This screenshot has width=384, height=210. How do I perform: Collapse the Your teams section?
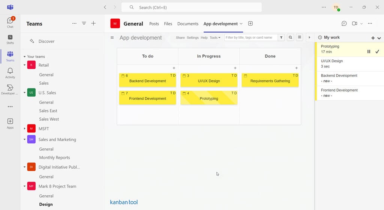24,57
